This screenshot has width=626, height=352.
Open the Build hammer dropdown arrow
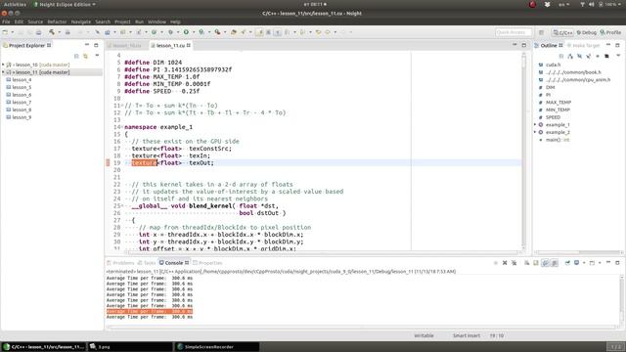pyautogui.click(x=59, y=32)
